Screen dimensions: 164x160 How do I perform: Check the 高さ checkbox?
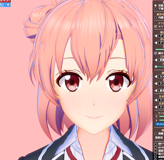pos(156,154)
